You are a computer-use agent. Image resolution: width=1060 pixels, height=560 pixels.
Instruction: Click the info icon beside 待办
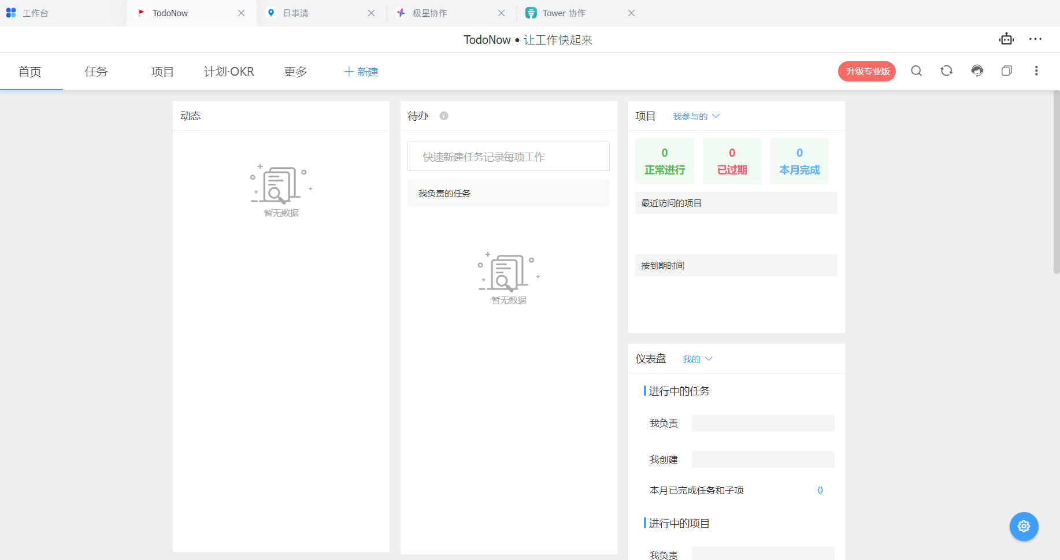[444, 116]
